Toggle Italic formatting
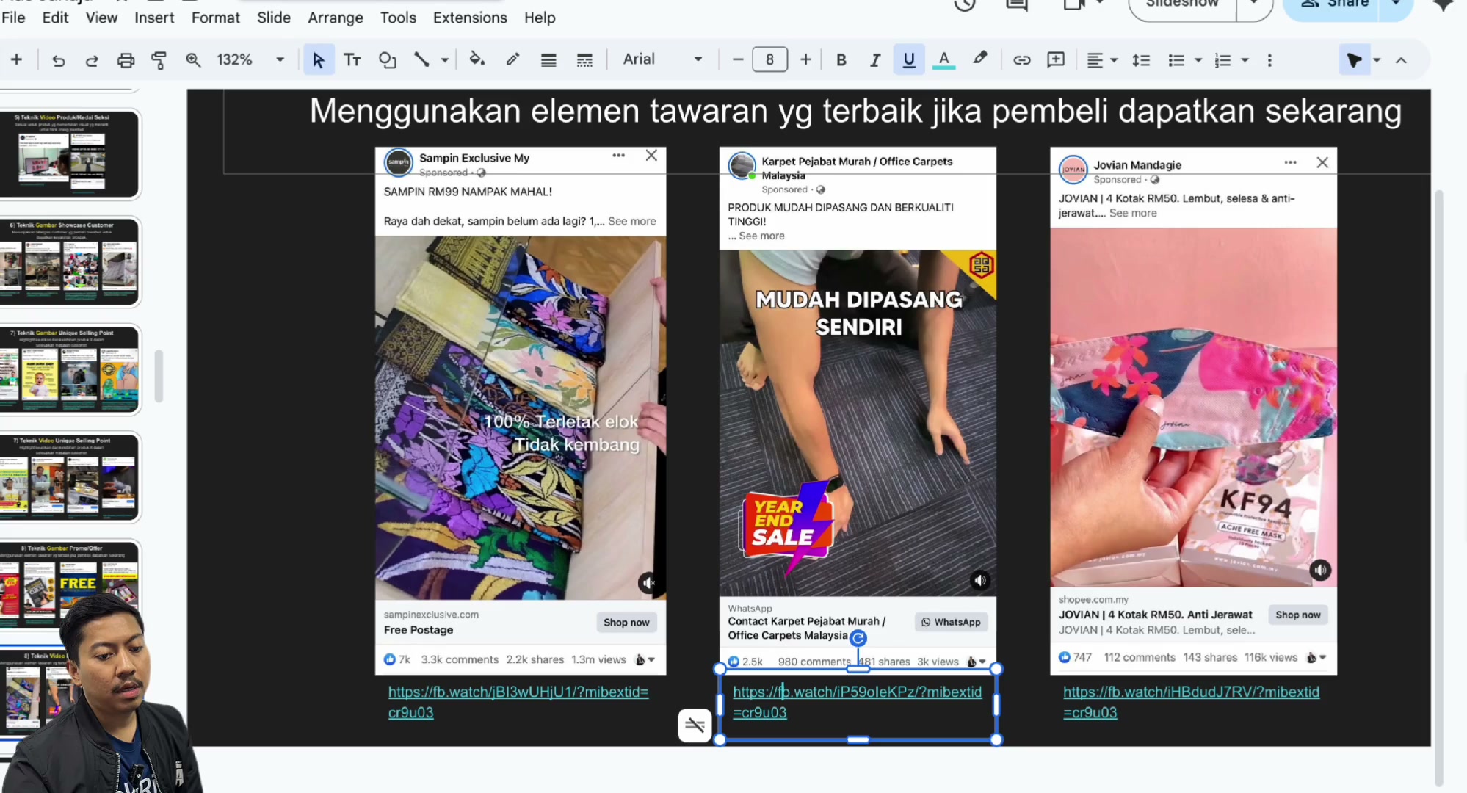This screenshot has height=793, width=1467. point(874,60)
